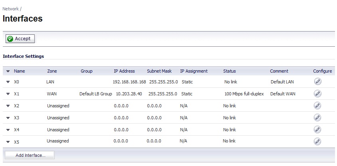Expand the X1 interface row arrow
Viewport: 337px width, 166px height.
(x=8, y=94)
